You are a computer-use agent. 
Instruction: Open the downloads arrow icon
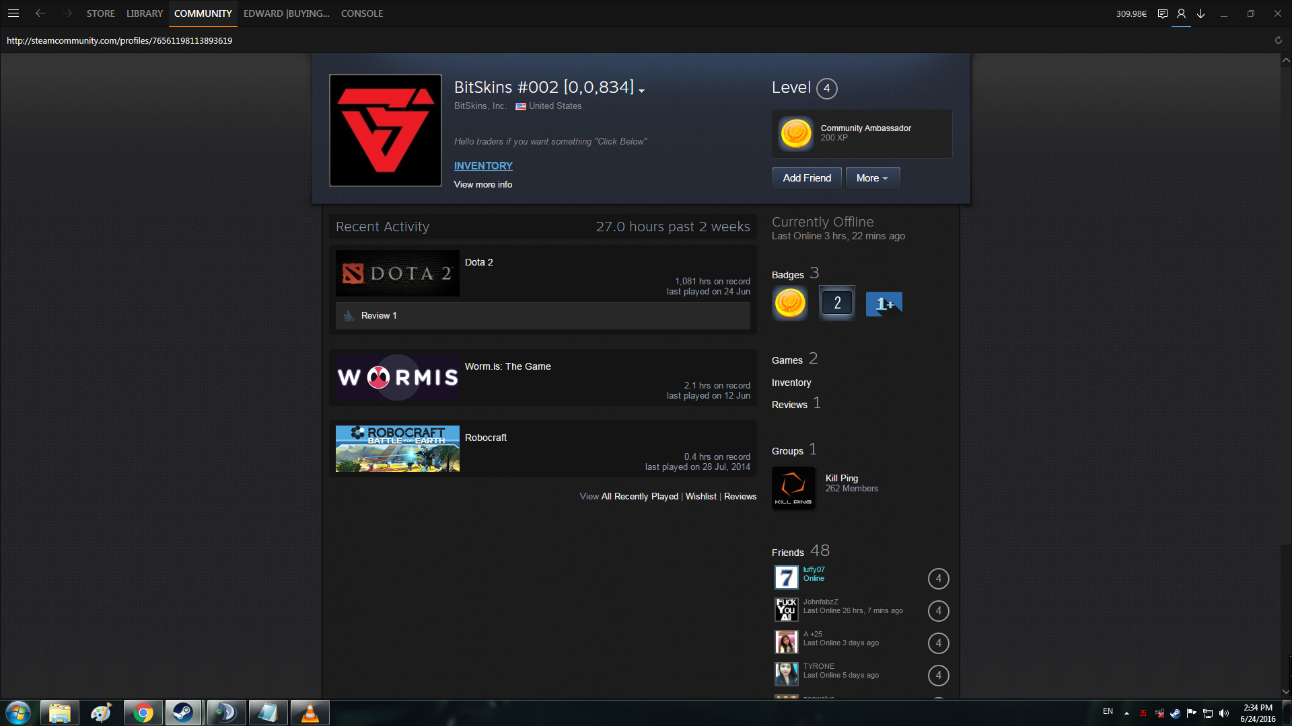tap(1200, 13)
